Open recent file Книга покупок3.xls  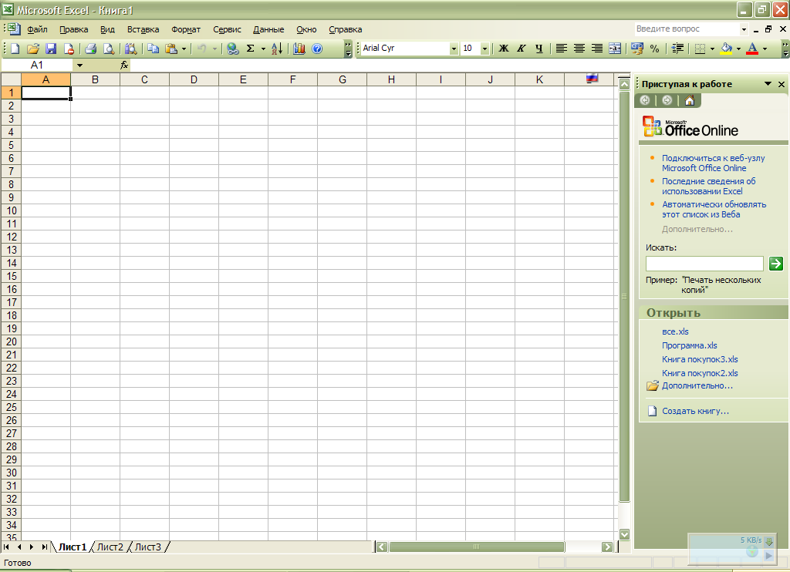(700, 359)
